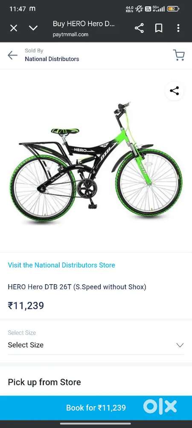Viewport: 192px width, 428px height.
Task: Tap the OLX logo watermark
Action: click(160, 407)
